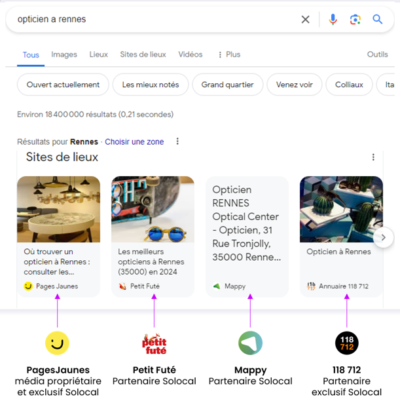The width and height of the screenshot is (400, 403).
Task: Open Google Lens image search icon
Action: pos(355,20)
